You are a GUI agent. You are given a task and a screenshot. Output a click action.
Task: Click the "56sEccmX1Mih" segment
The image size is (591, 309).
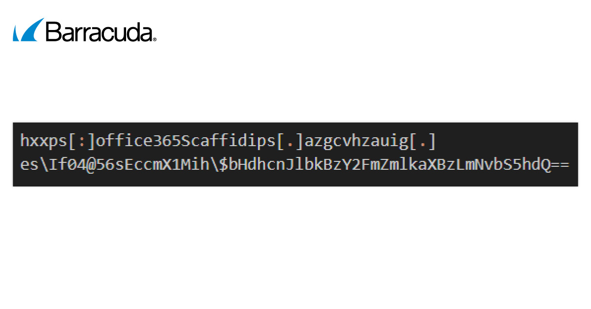[x=152, y=165]
